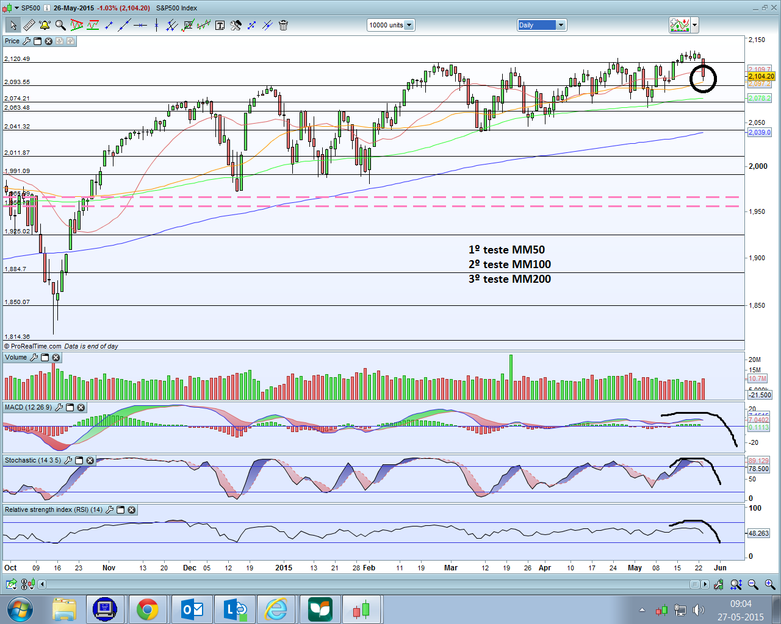Viewport: 781px width, 624px height.
Task: Zoom out the chart horizontally
Action: pos(753,584)
